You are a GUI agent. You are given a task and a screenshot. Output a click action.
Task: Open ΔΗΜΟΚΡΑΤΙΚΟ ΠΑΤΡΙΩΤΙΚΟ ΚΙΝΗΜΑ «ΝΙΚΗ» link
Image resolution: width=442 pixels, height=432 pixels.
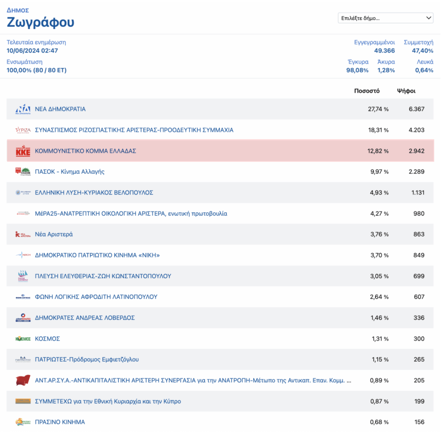[x=97, y=255]
